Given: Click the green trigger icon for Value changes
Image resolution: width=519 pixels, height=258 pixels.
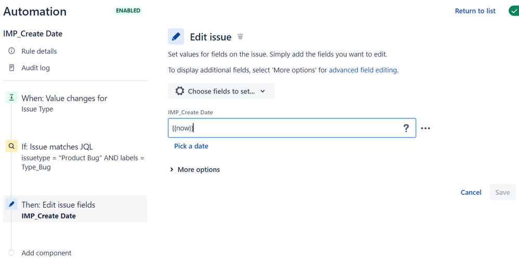Looking at the screenshot, I should coord(11,98).
